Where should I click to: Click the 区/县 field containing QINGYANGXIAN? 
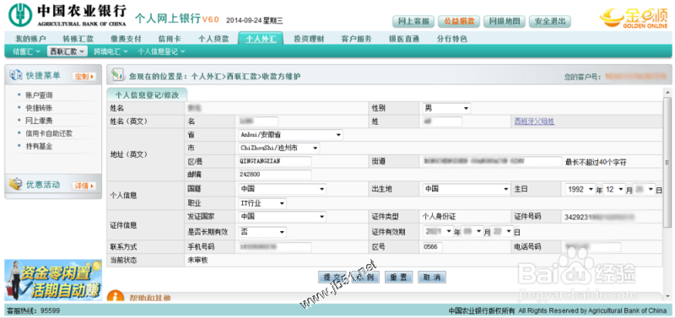[275, 161]
